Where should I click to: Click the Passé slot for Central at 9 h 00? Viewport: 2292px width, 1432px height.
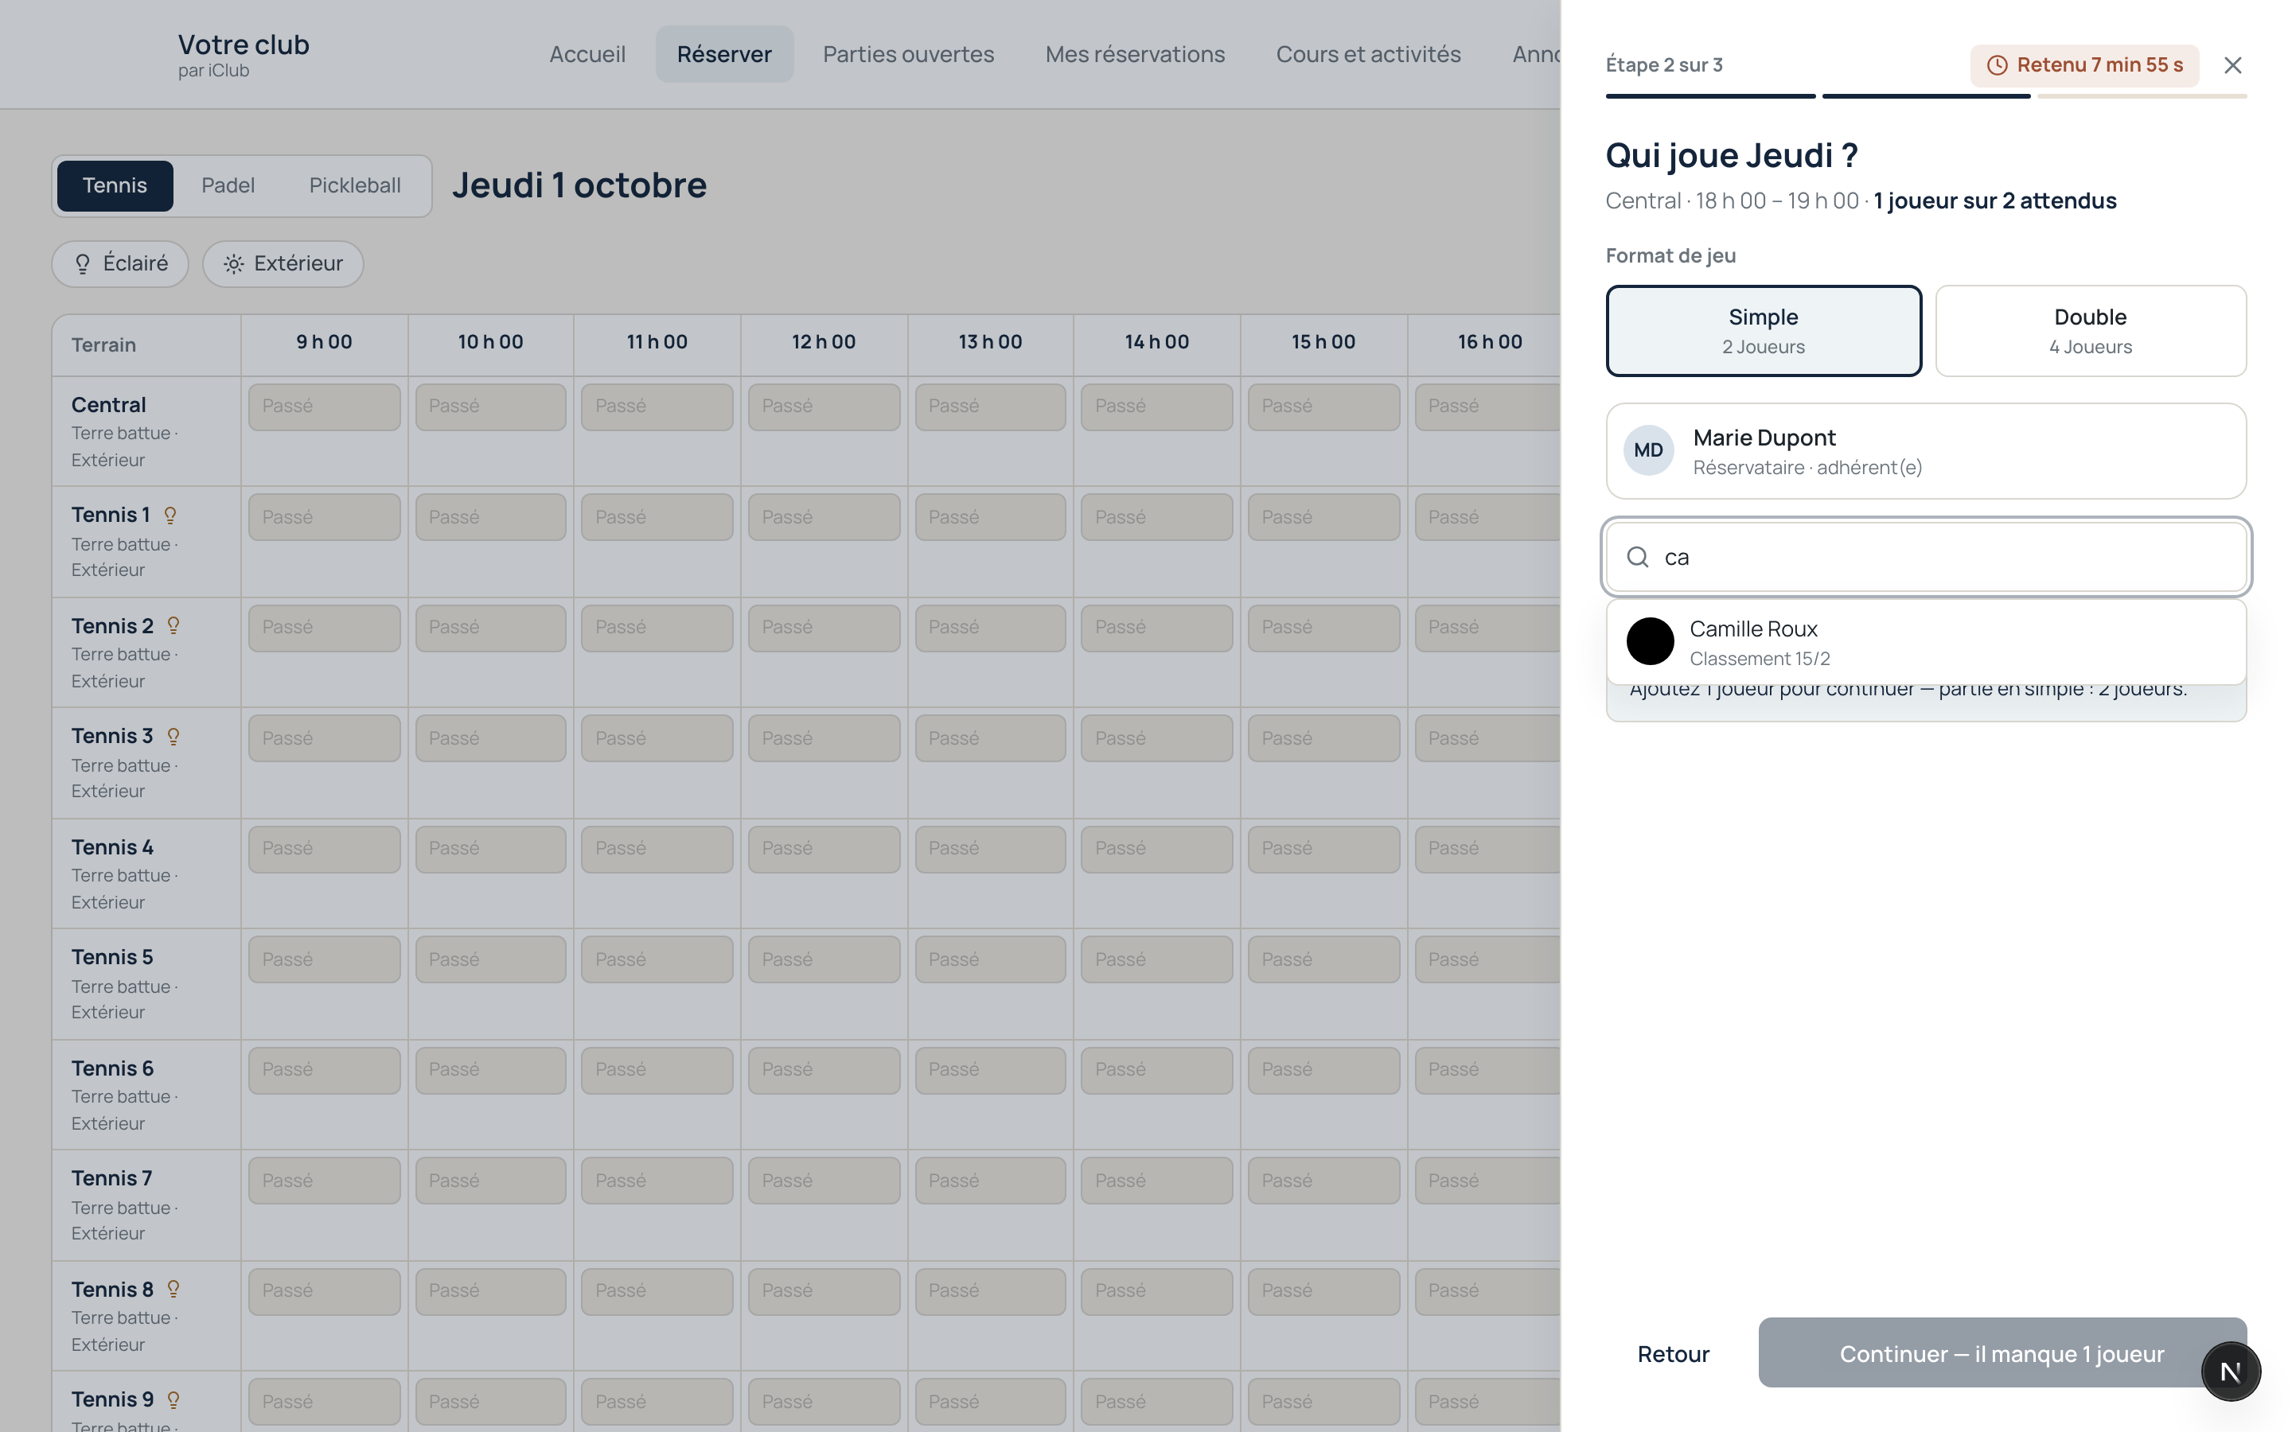(324, 407)
